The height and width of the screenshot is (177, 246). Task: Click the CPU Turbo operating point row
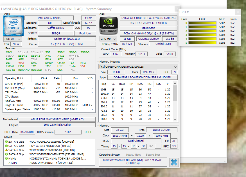49,92
